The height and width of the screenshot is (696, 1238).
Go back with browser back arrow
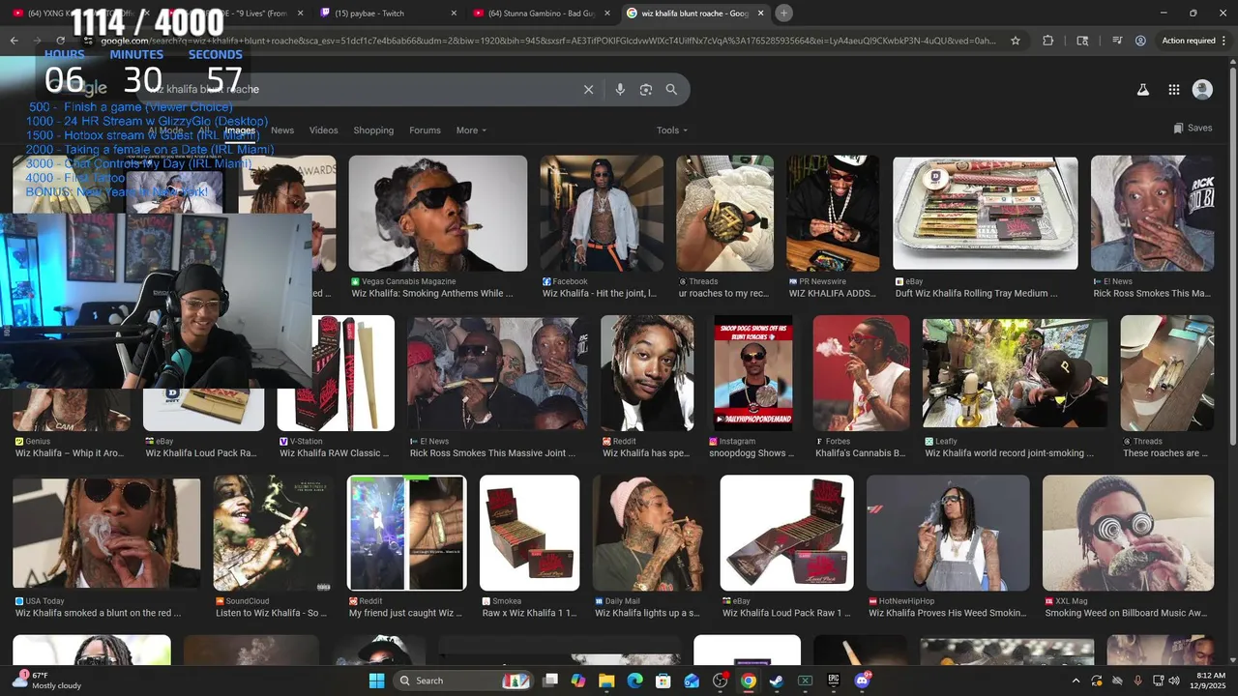pyautogui.click(x=14, y=41)
